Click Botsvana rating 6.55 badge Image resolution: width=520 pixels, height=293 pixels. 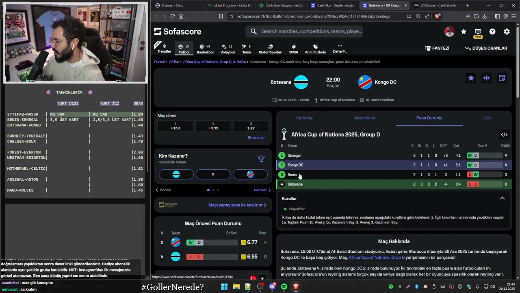(x=249, y=257)
